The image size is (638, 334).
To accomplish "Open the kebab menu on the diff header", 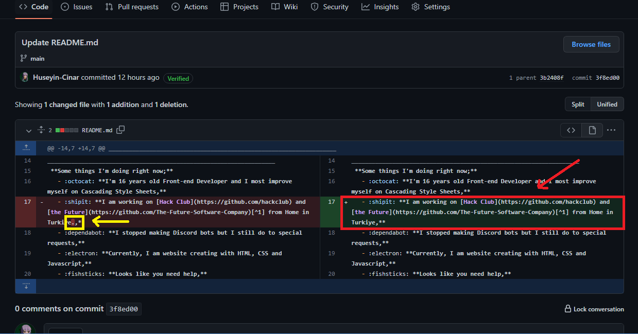I will point(611,130).
